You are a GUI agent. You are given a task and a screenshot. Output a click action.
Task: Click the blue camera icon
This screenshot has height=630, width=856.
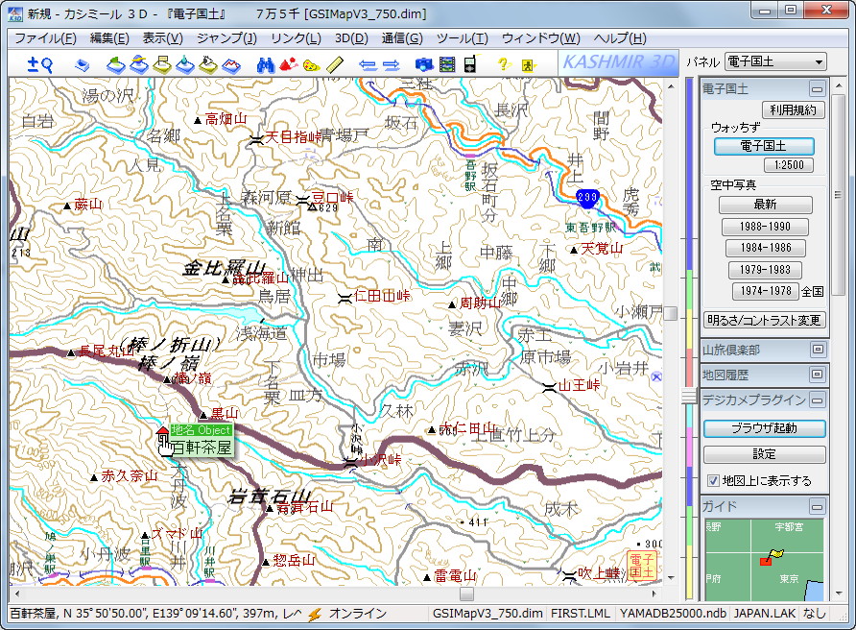click(424, 65)
